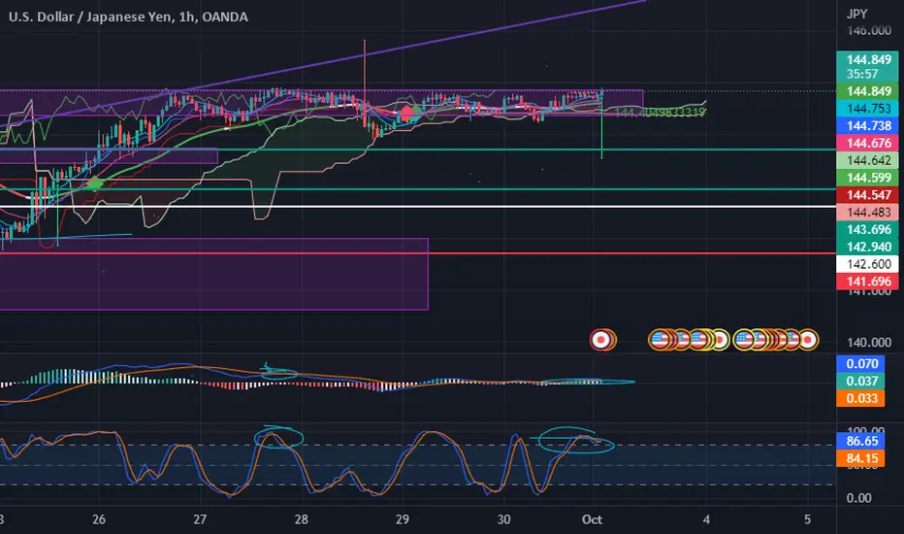Open the last Japan event icon in the row
The width and height of the screenshot is (904, 534).
point(808,340)
